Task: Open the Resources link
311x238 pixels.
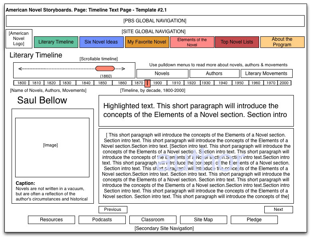Action: coord(51,220)
